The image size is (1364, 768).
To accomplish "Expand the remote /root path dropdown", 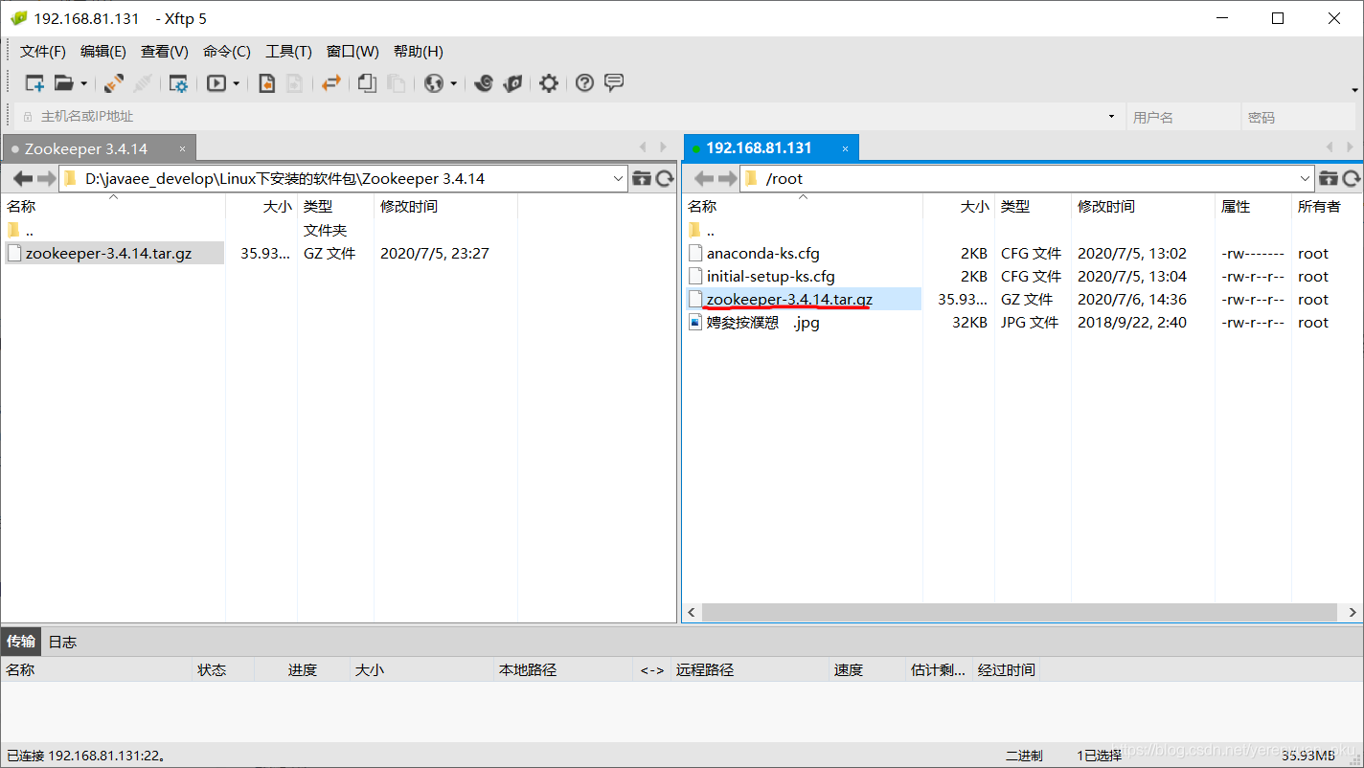I will (x=1305, y=178).
